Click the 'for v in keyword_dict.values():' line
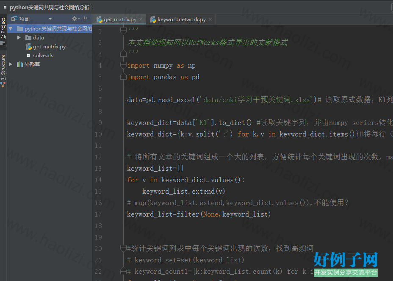 pos(186,180)
